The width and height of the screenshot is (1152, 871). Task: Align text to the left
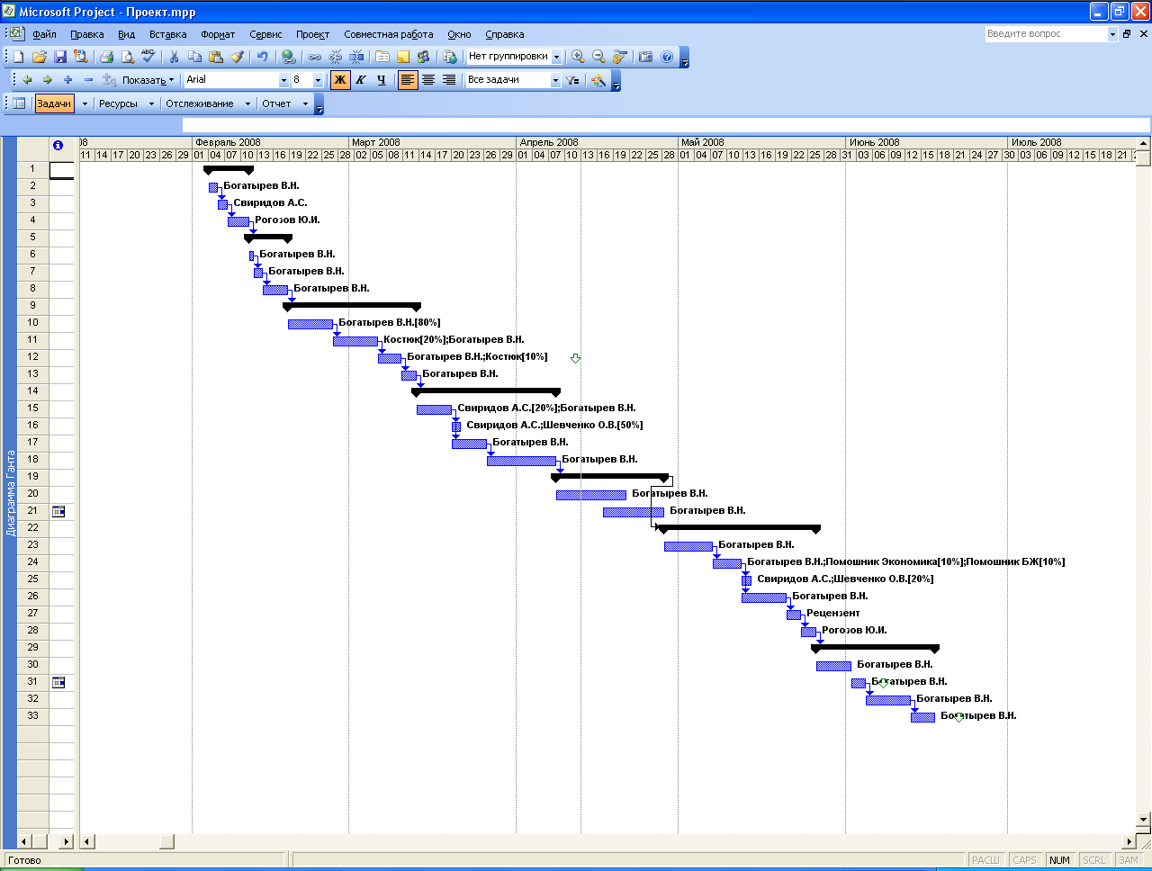408,80
